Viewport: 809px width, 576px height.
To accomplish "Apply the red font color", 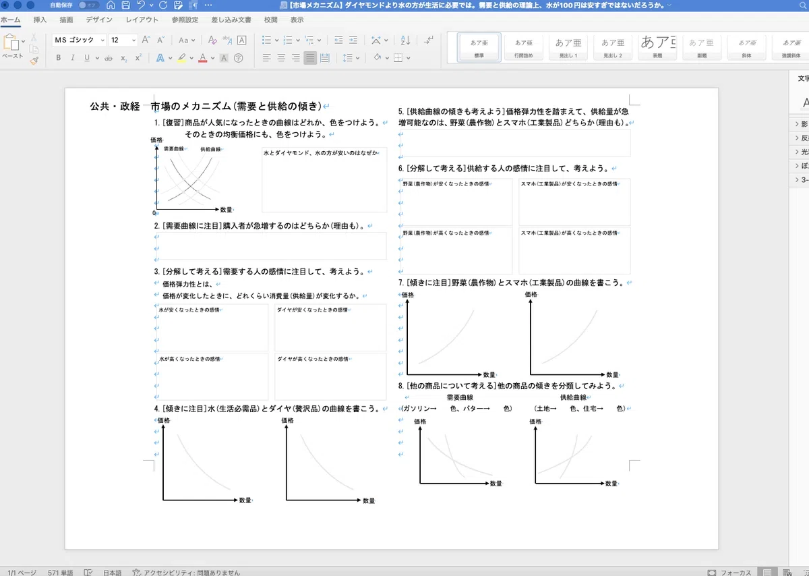I will 202,58.
